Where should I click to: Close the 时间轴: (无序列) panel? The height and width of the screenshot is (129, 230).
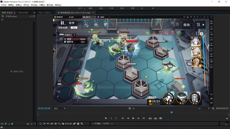coord(92,124)
